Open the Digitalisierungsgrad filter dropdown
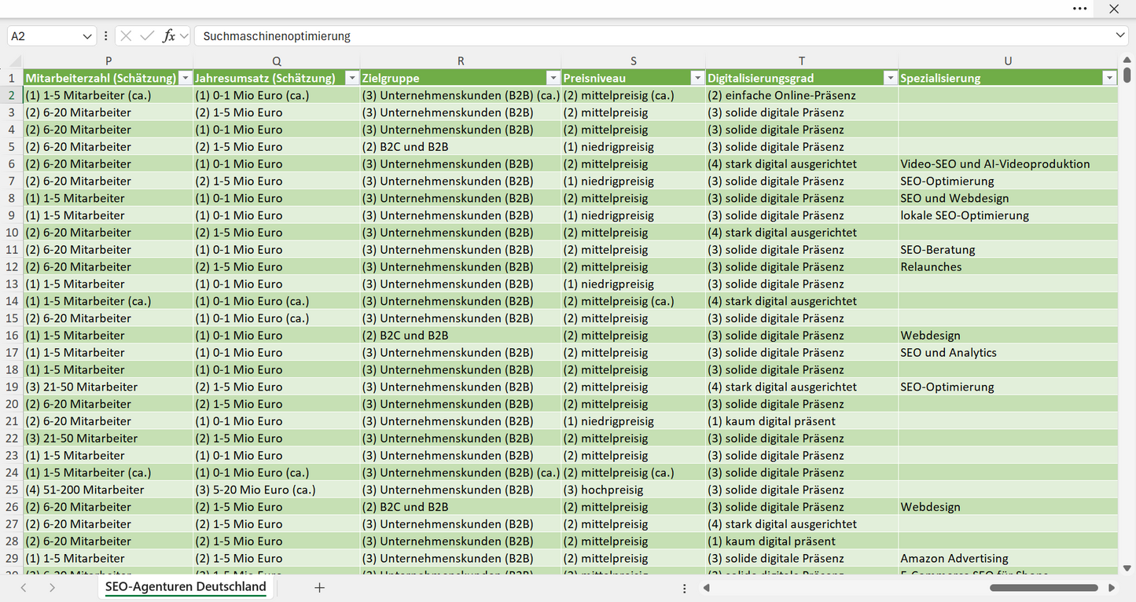 890,78
